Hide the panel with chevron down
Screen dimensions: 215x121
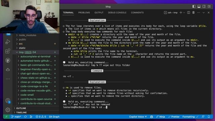[x=204, y=13]
